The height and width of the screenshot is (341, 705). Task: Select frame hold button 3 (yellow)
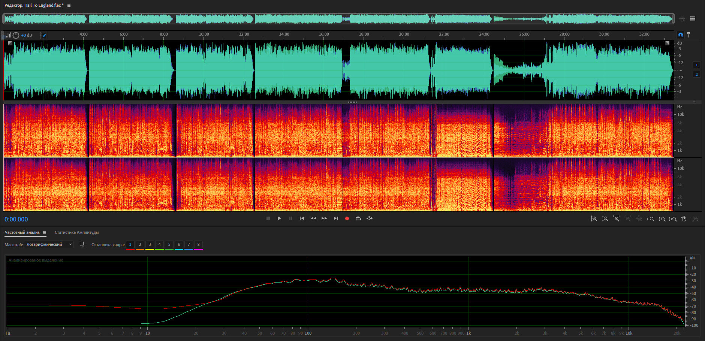(150, 245)
